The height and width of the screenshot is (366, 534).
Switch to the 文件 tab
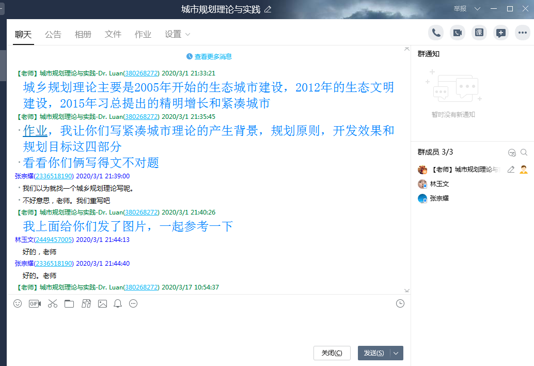click(x=113, y=35)
